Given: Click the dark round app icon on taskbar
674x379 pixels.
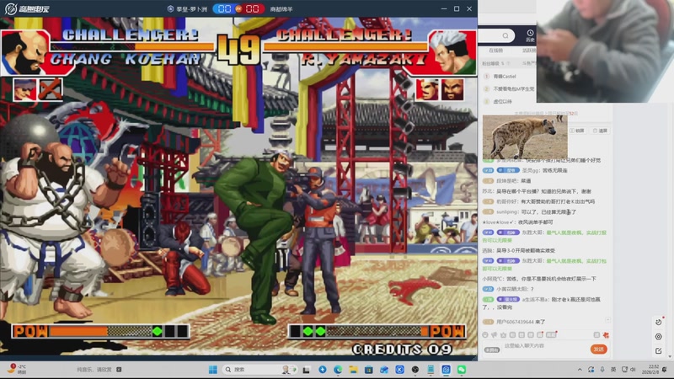Looking at the screenshot, I should [x=415, y=370].
